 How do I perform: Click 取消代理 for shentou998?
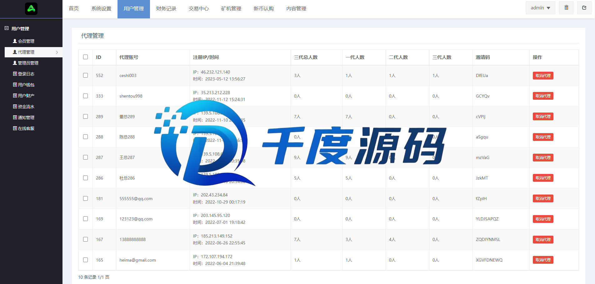coord(543,96)
